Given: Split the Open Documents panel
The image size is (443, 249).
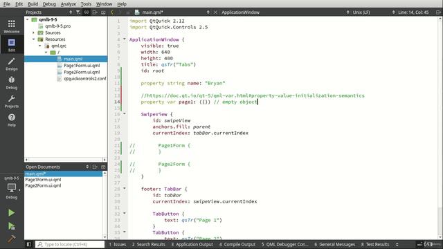Looking at the screenshot, I should tap(95, 167).
